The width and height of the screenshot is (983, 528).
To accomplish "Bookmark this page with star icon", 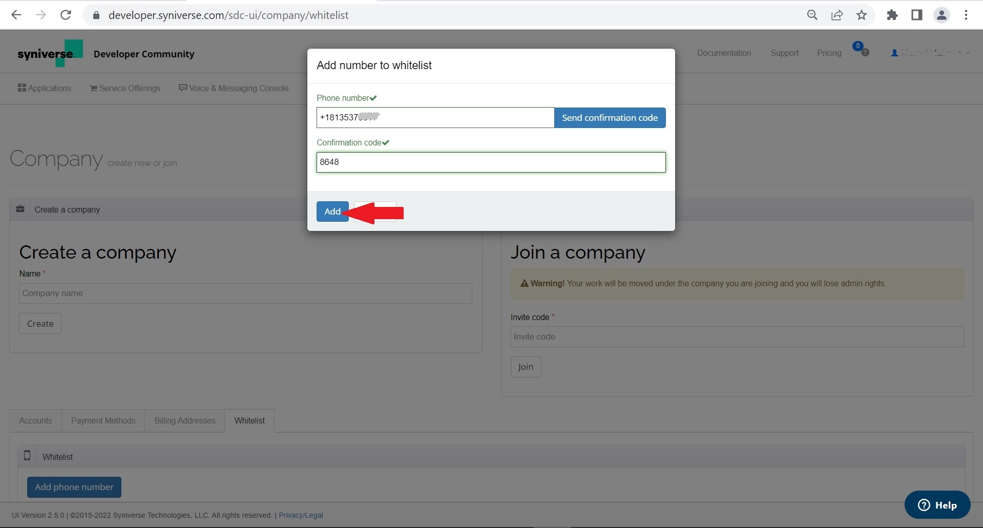I will (x=862, y=15).
